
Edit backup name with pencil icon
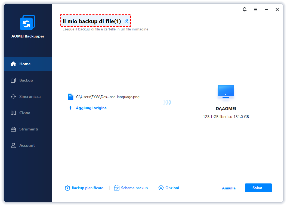(126, 21)
